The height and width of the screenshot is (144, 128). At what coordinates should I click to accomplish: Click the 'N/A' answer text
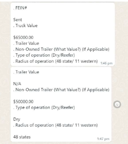click(x=17, y=84)
